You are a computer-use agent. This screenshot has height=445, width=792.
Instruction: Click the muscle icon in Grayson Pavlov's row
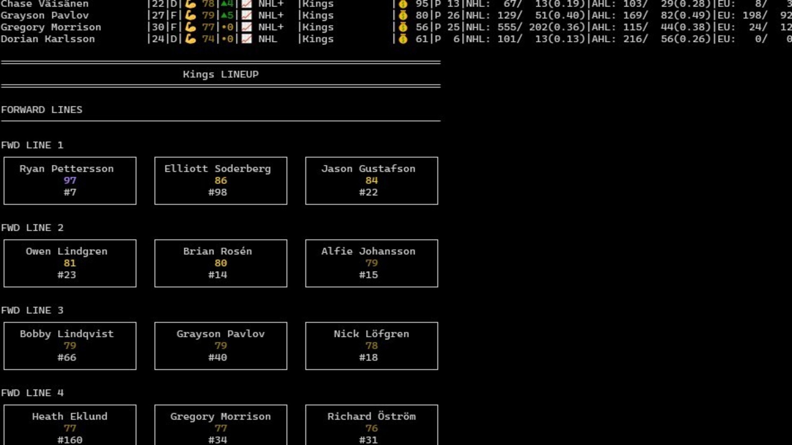190,15
